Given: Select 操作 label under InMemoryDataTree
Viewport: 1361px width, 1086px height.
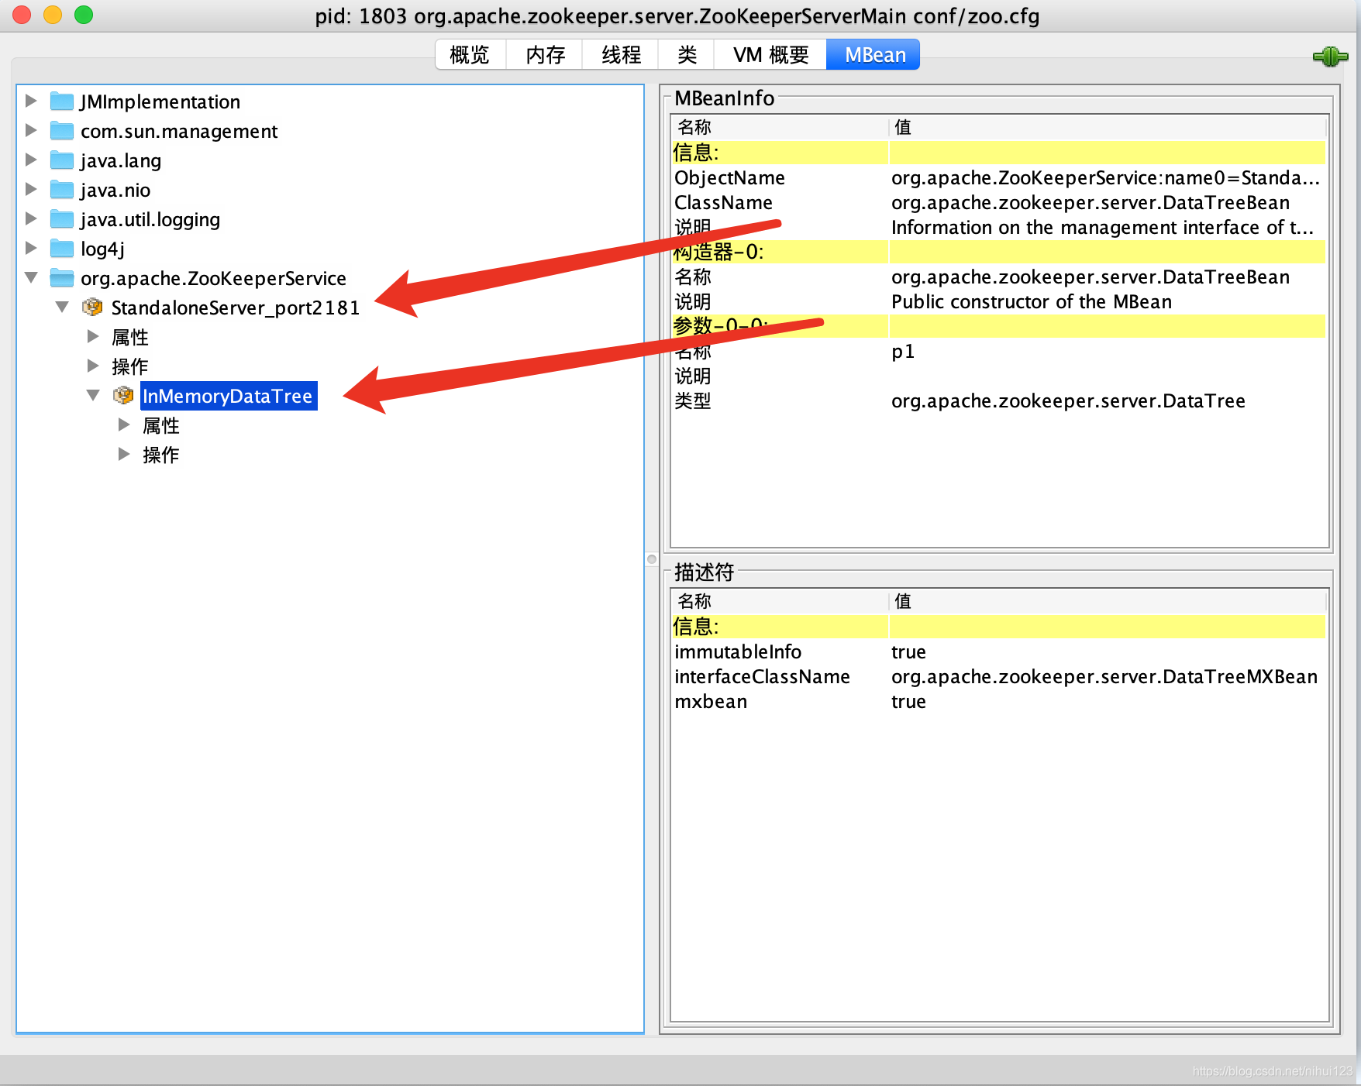Looking at the screenshot, I should [x=161, y=455].
